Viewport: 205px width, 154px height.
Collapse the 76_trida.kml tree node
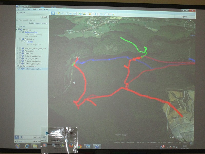tap(18, 39)
